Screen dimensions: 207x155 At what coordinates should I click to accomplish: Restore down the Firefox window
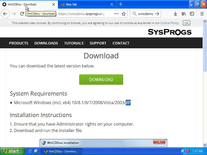tap(198, 4)
